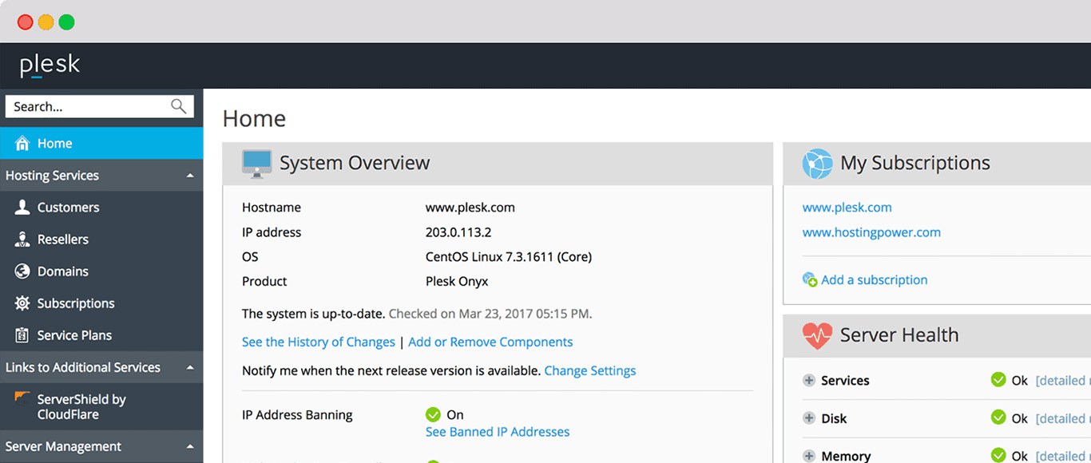
Task: Click the Add a subscription plus icon
Action: (x=810, y=280)
